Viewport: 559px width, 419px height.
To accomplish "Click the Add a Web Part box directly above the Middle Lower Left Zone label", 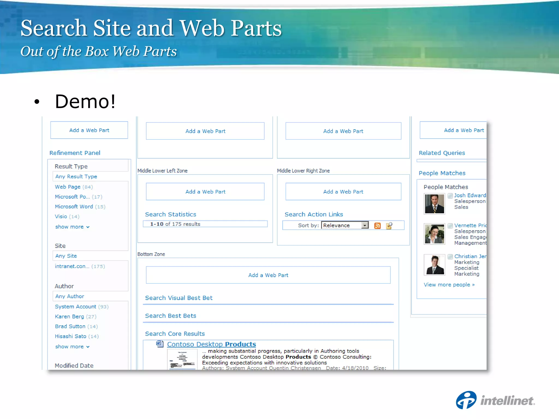I will click(x=205, y=131).
